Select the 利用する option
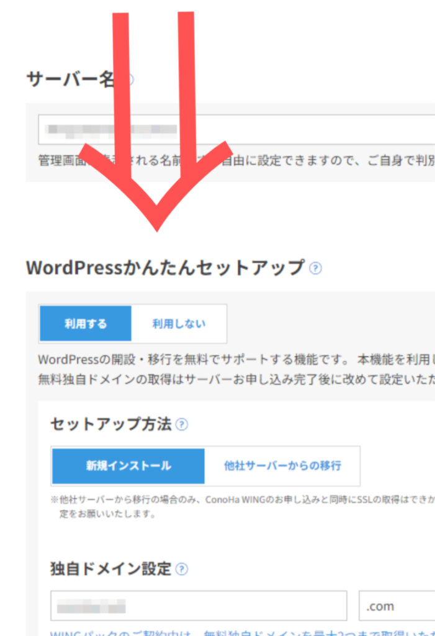 (86, 324)
